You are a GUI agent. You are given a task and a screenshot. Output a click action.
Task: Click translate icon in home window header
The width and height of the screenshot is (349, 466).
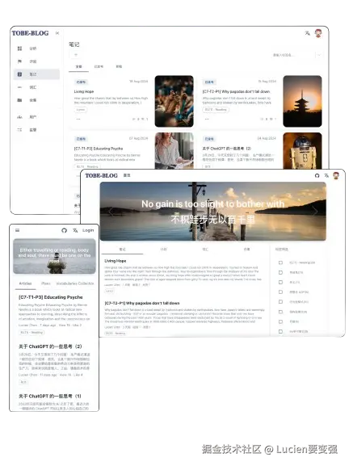point(326,175)
